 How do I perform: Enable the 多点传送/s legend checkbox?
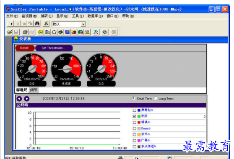coord(135,146)
